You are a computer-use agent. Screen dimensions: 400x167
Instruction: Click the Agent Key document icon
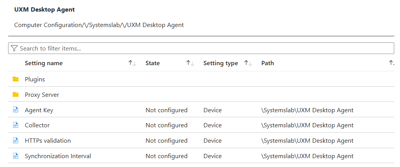coord(16,110)
